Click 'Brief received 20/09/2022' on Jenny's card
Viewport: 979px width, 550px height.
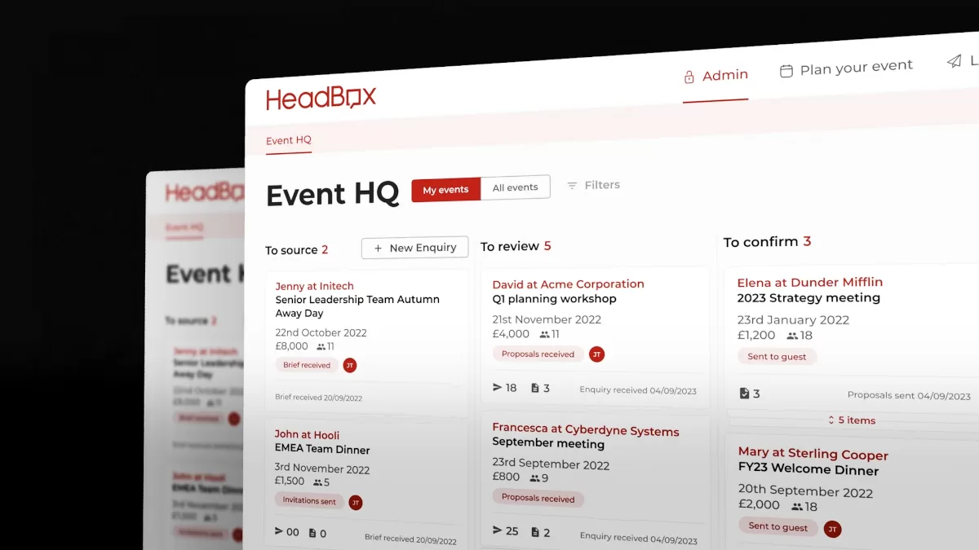coord(319,398)
